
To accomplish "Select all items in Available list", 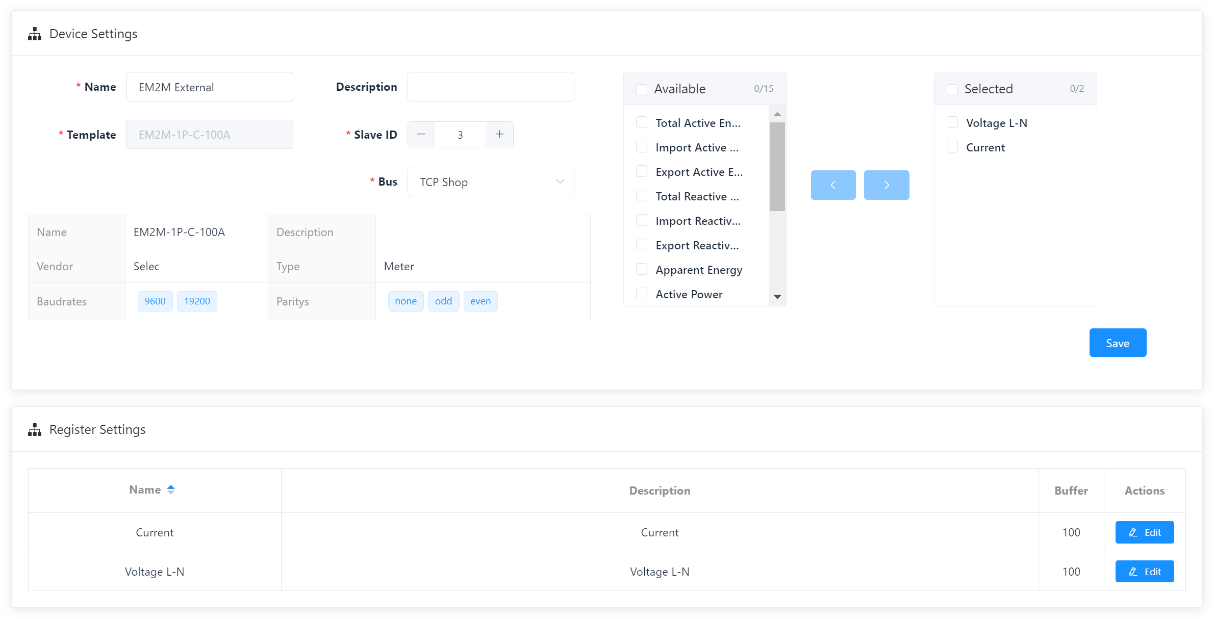I will [x=642, y=89].
